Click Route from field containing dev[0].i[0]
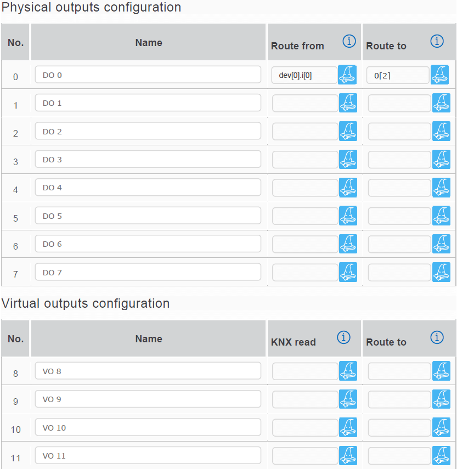This screenshot has width=457, height=469. pyautogui.click(x=304, y=75)
